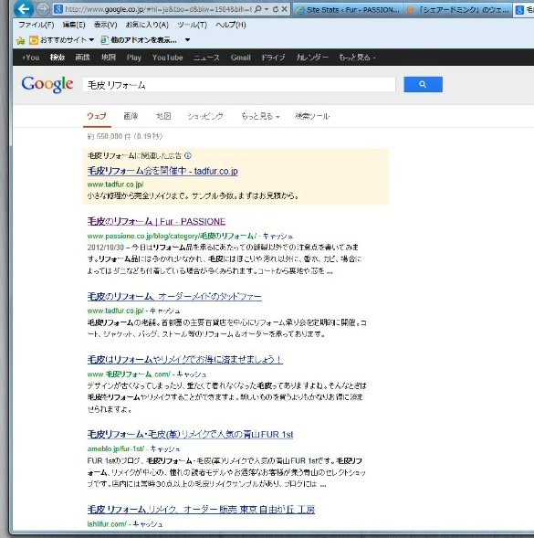This screenshot has height=538, width=534.
Task: Open cached version of passione.co.jp result
Action: 277,236
